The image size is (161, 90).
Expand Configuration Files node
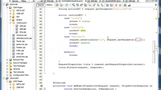coord(7,75)
